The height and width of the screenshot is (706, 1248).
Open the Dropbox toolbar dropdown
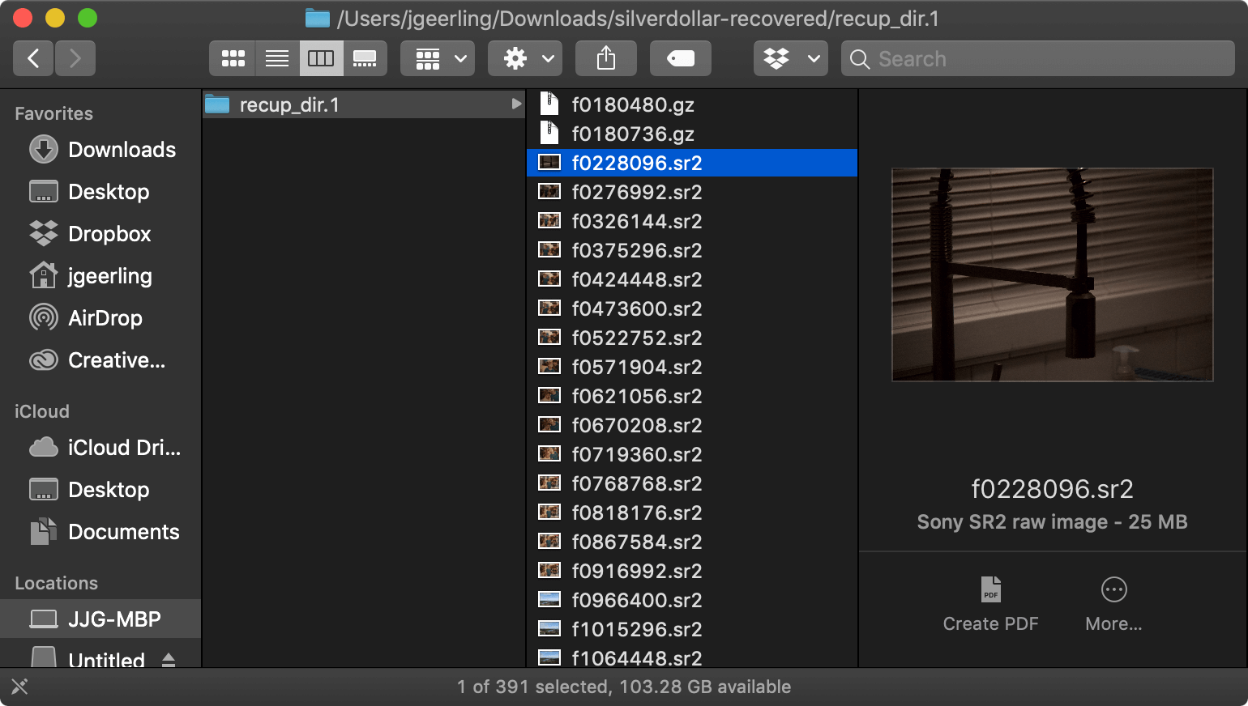click(x=791, y=58)
